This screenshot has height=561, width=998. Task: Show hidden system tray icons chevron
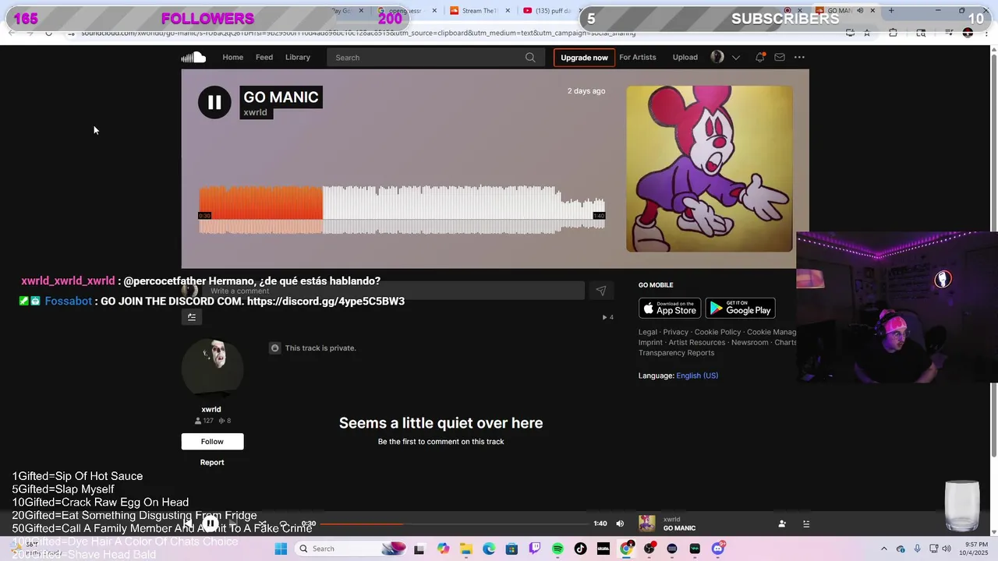(x=883, y=549)
